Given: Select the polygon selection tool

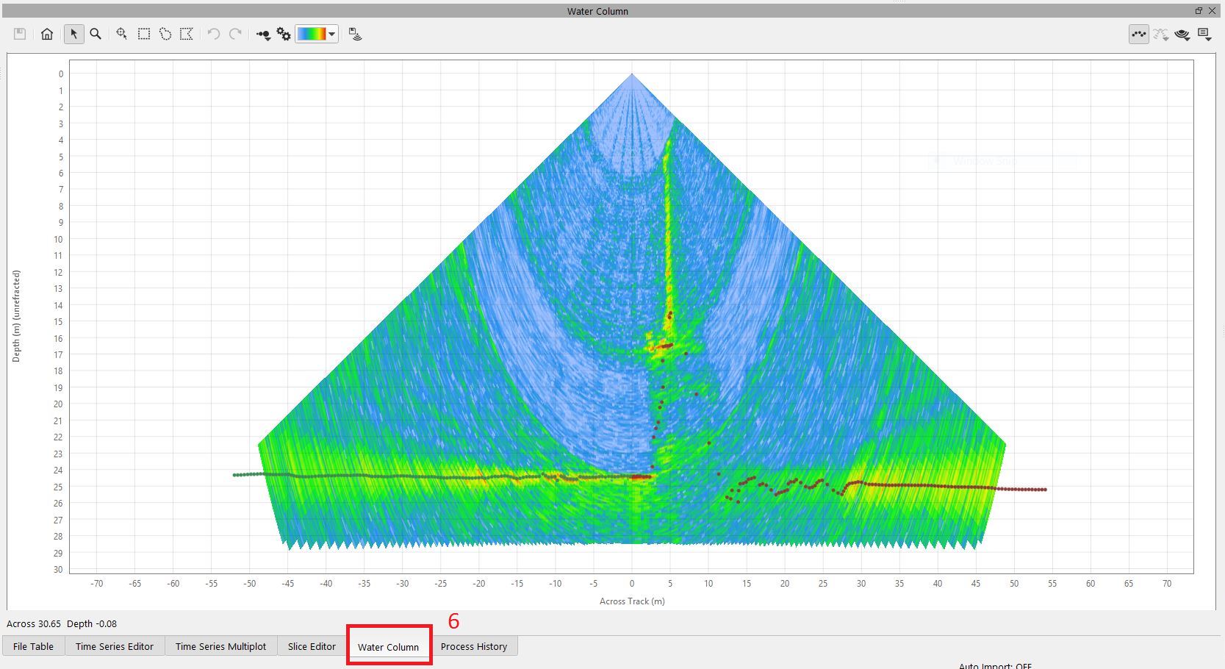Looking at the screenshot, I should tap(187, 34).
